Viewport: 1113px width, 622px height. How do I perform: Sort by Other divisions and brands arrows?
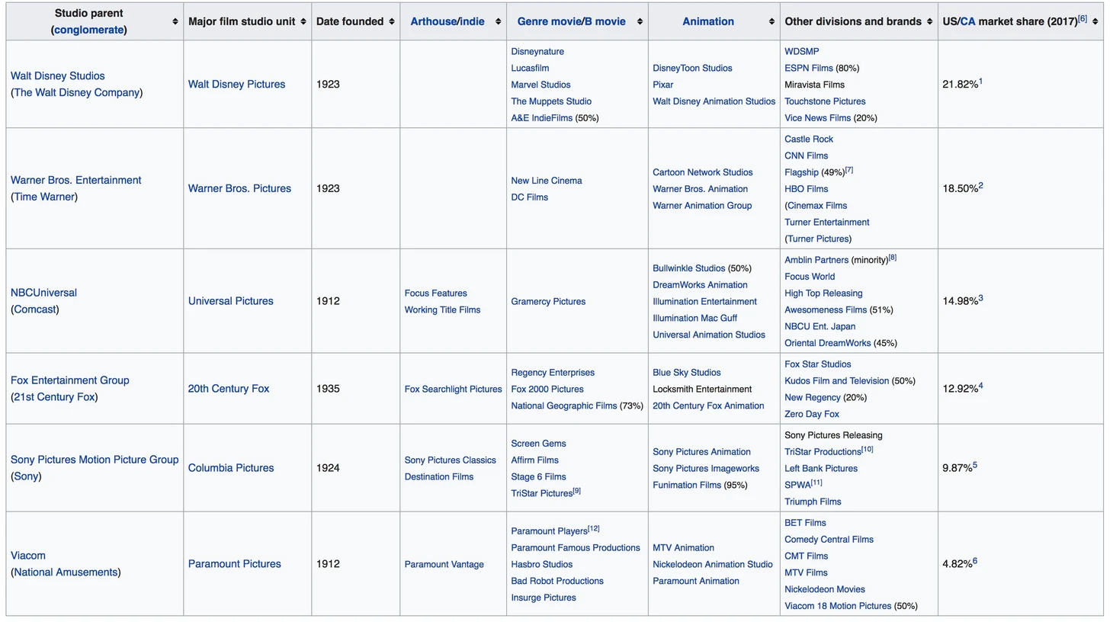pos(929,21)
